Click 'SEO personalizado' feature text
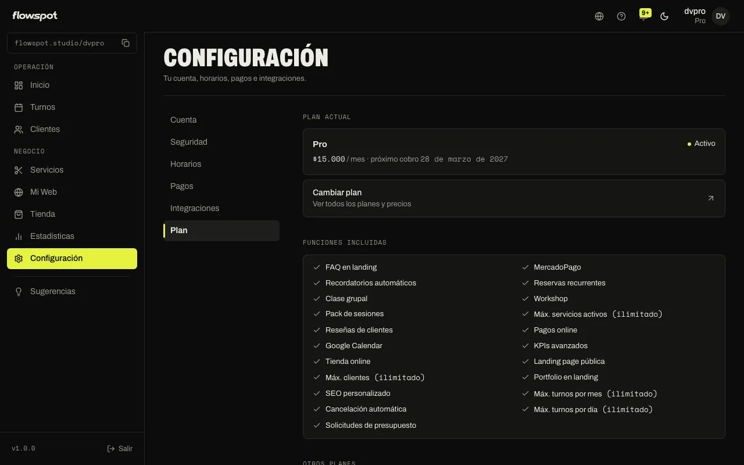The height and width of the screenshot is (465, 744). tap(358, 394)
